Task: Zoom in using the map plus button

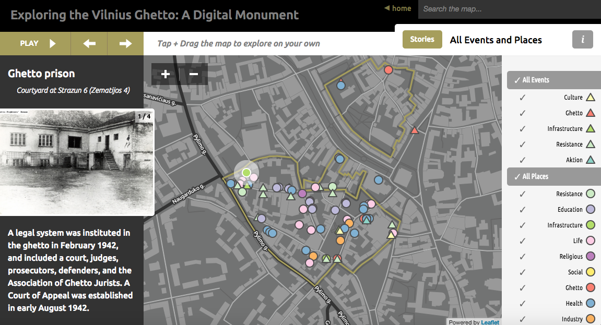Action: [166, 74]
